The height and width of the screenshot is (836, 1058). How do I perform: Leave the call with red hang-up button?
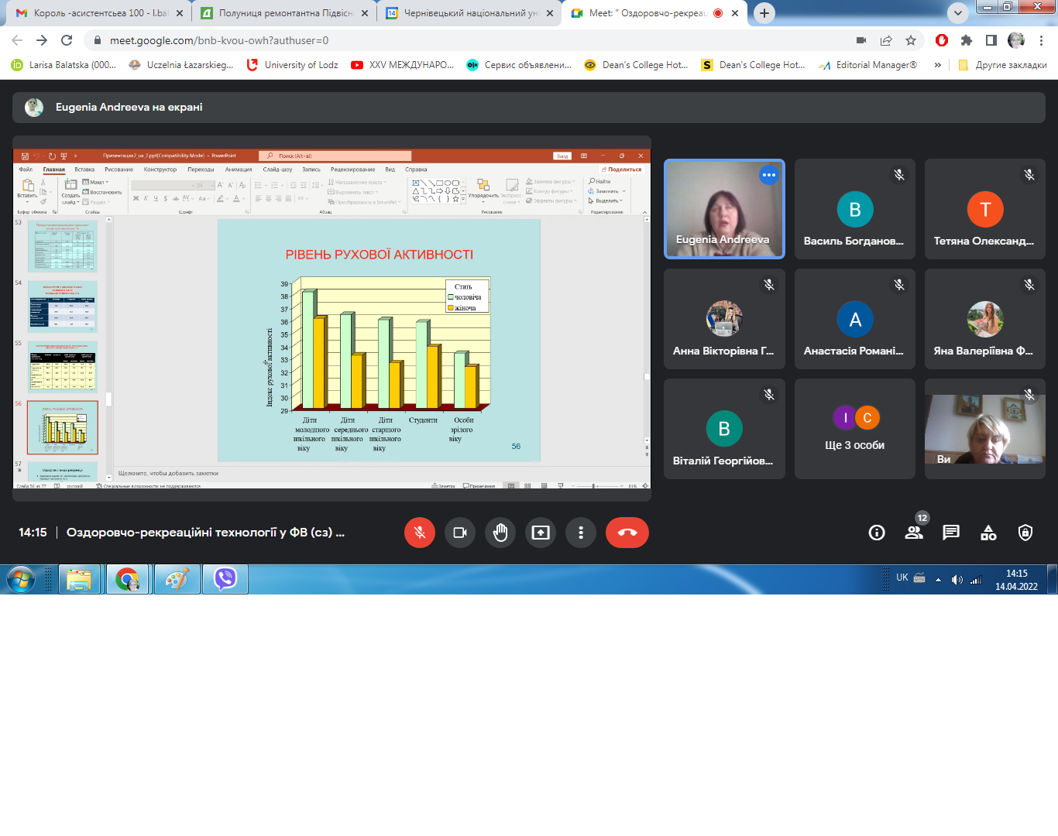click(627, 533)
